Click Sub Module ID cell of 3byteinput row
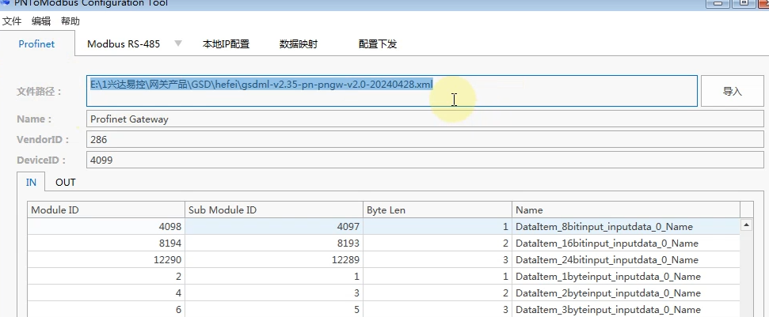Image resolution: width=769 pixels, height=317 pixels. pos(274,310)
